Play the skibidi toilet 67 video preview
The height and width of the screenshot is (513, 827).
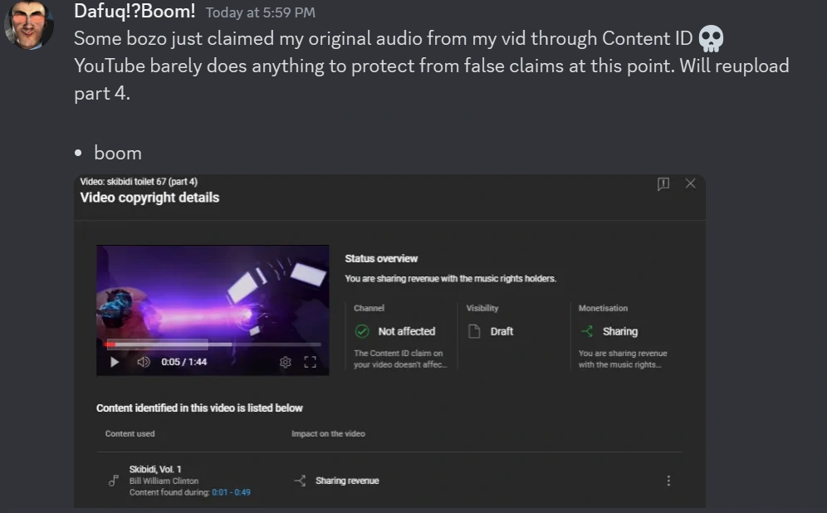(x=115, y=362)
